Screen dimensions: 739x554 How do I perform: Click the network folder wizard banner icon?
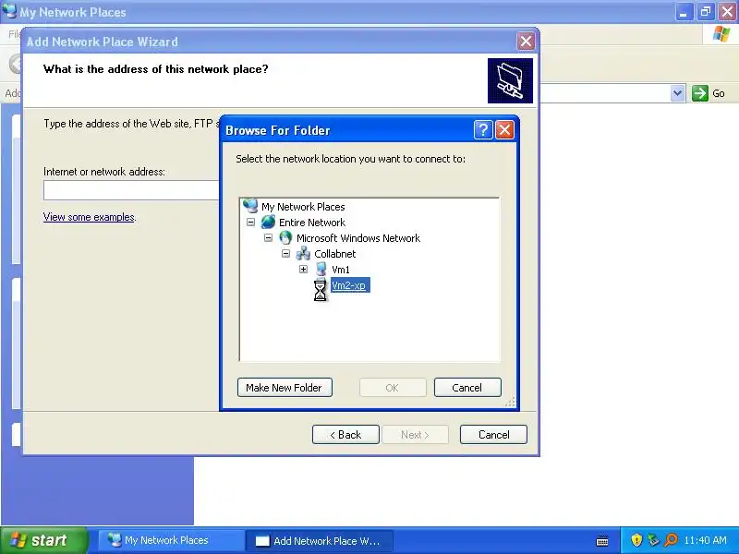pos(511,80)
